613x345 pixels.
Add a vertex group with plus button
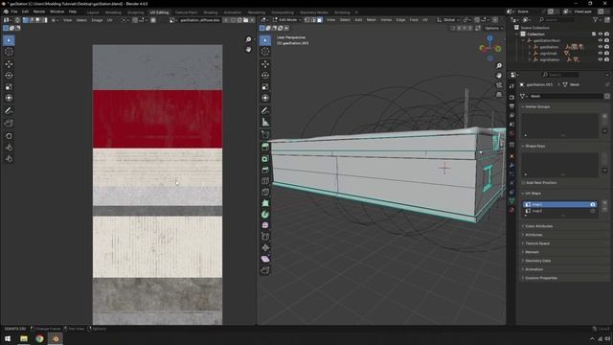coord(604,116)
